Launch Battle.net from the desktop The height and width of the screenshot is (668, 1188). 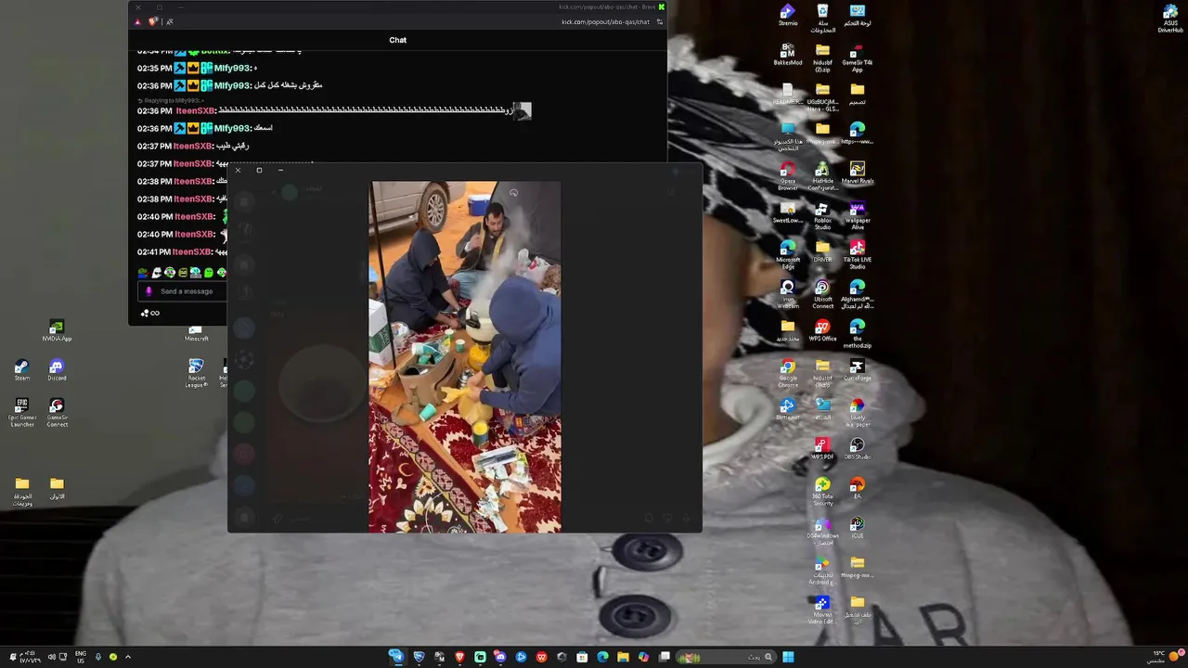pos(787,409)
